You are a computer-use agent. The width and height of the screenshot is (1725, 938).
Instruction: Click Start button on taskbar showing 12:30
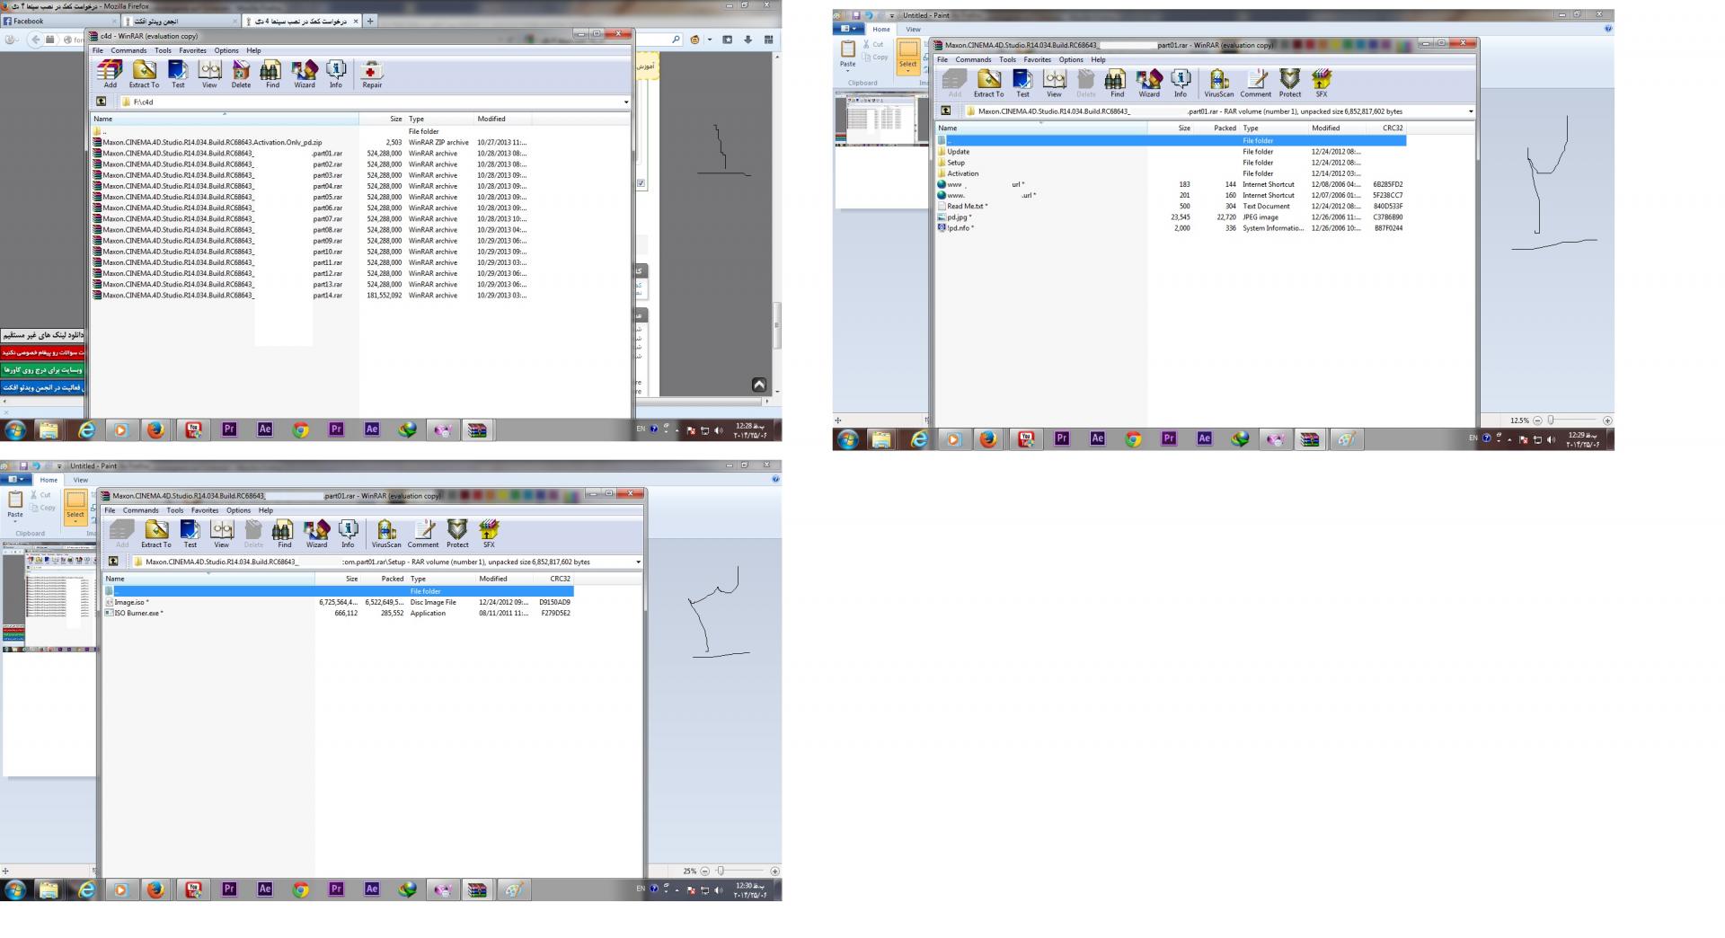coord(14,889)
